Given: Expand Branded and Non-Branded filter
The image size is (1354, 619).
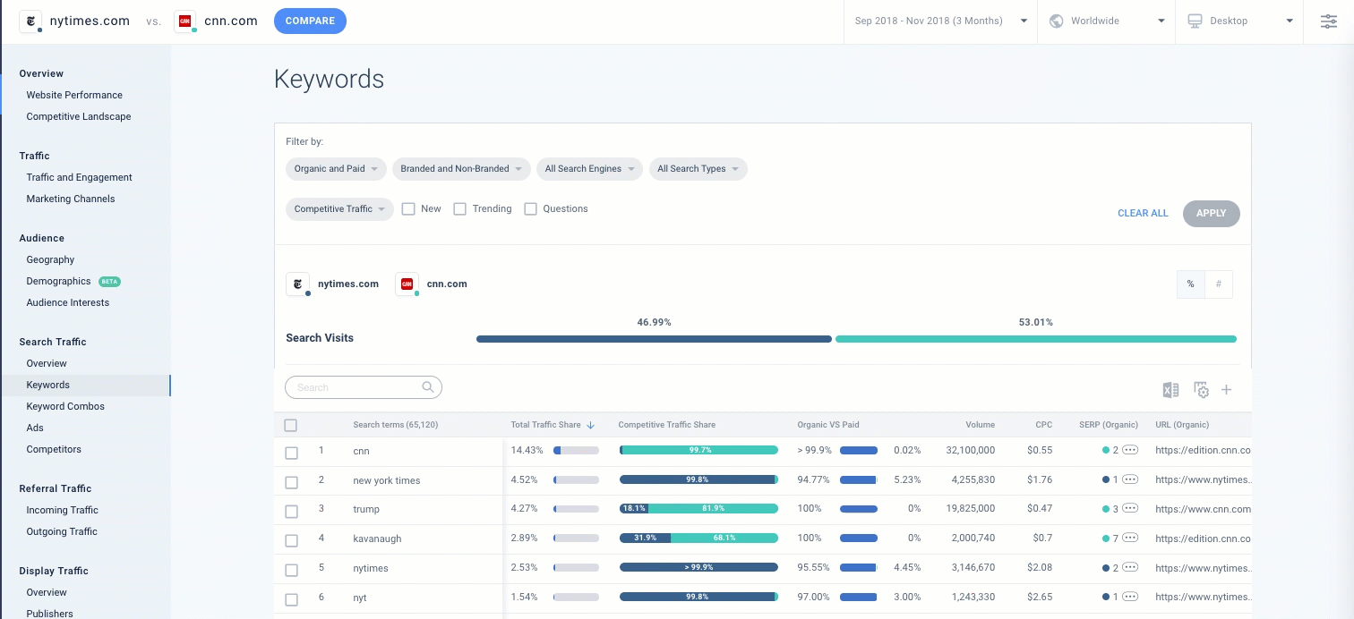Looking at the screenshot, I should tap(462, 168).
